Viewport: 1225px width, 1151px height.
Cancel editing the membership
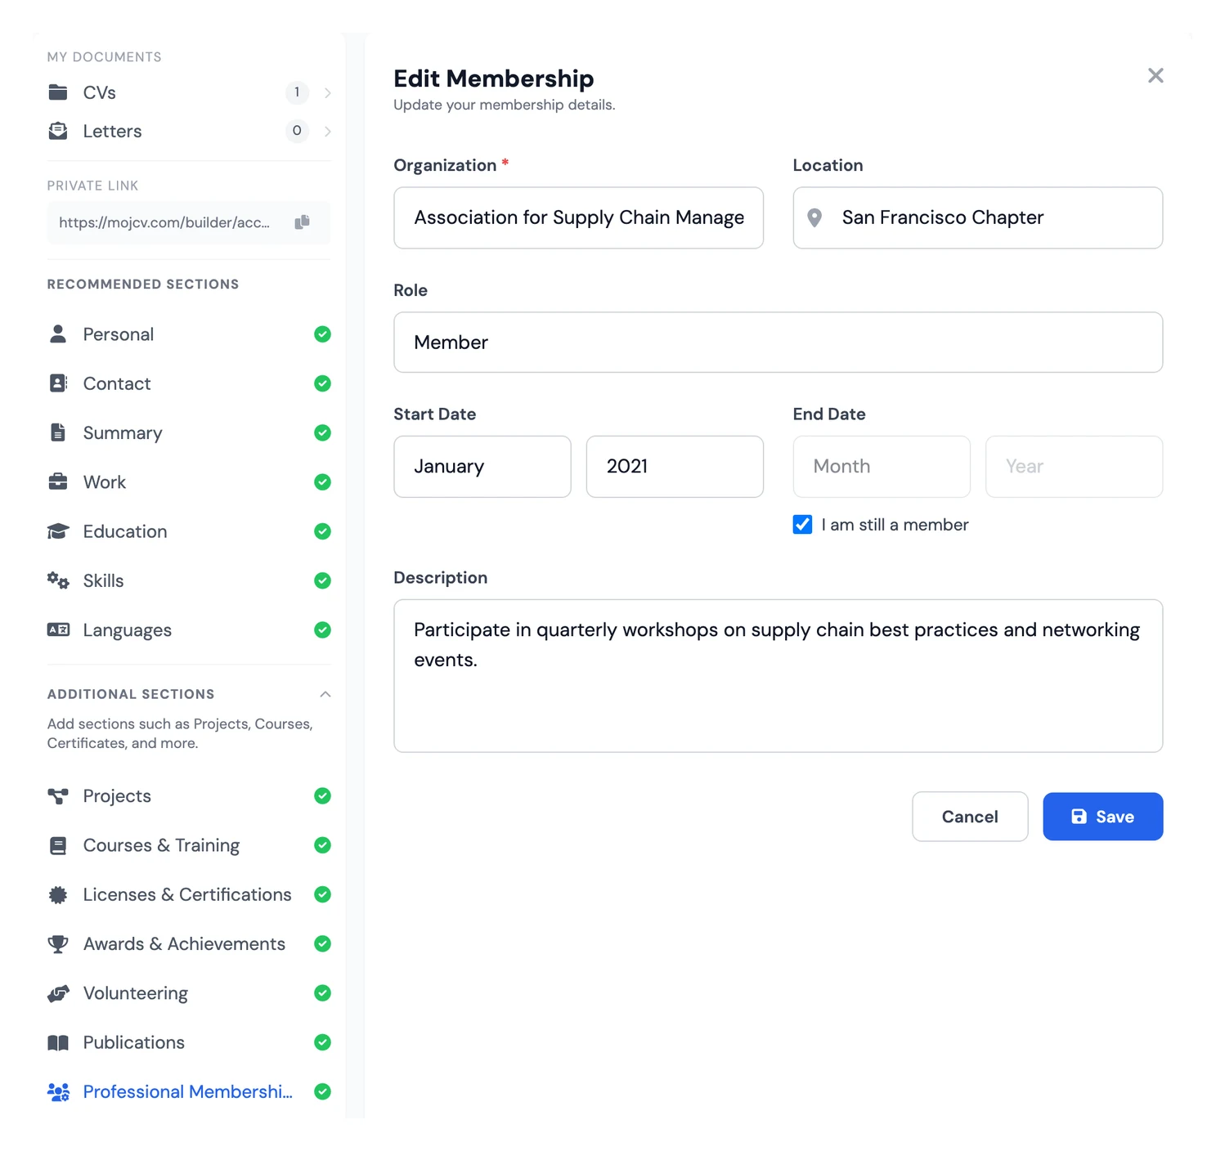(x=970, y=817)
